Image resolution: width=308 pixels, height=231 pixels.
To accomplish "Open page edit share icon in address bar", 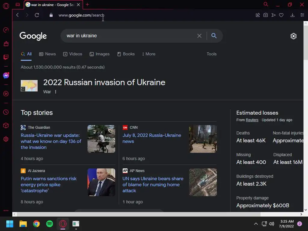I will tap(258, 15).
